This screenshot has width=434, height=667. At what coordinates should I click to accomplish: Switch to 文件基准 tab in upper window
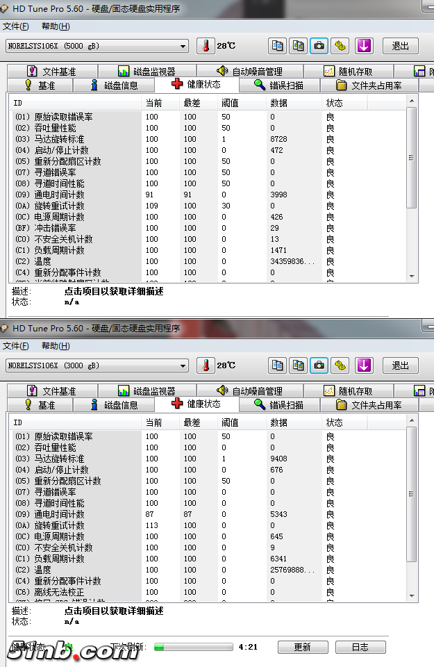tap(53, 71)
